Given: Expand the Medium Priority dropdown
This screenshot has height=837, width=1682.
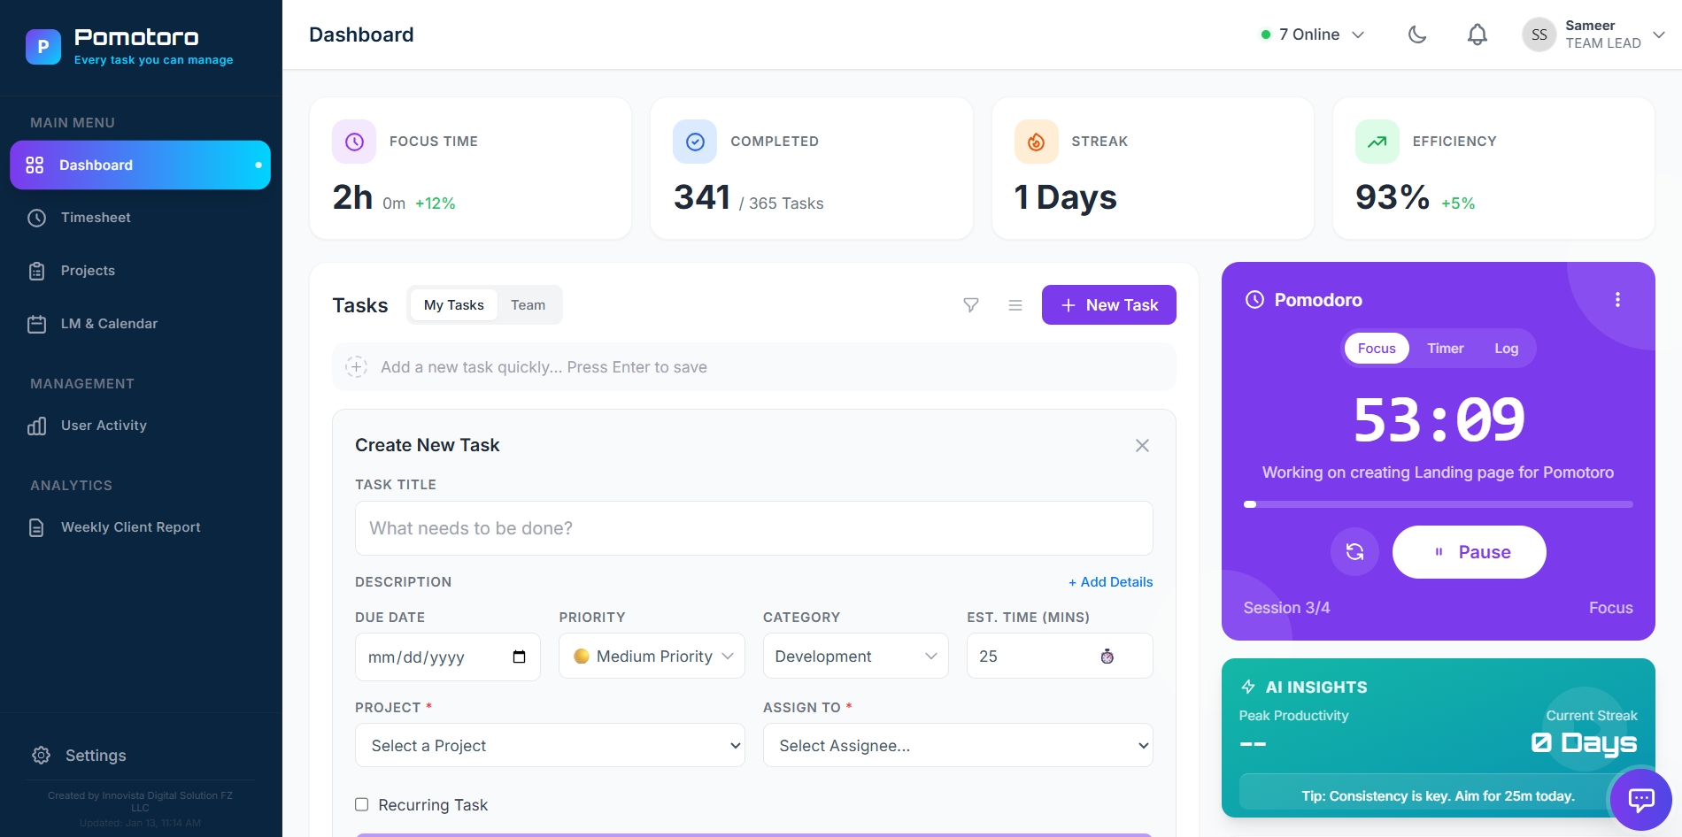Looking at the screenshot, I should click(x=652, y=657).
